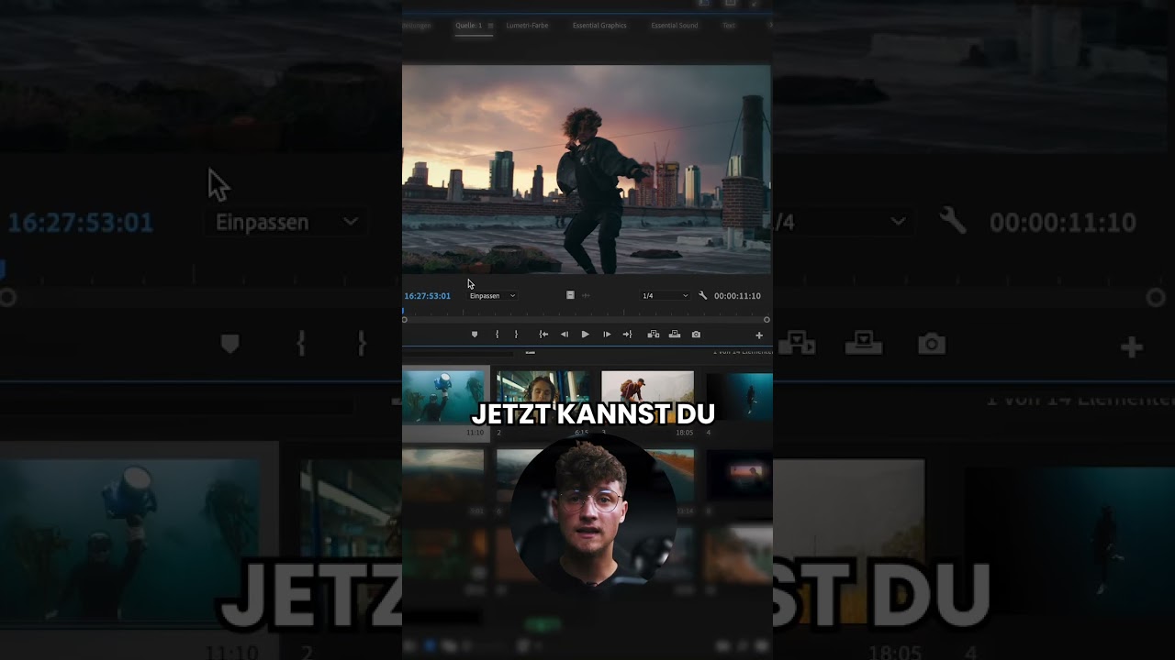Grab the right zoom scroll bar handle
The height and width of the screenshot is (660, 1175).
click(x=767, y=320)
